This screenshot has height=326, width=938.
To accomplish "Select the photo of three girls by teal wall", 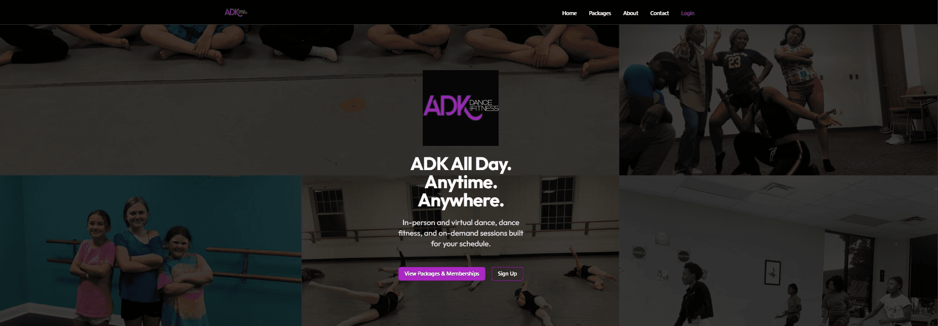I will (x=151, y=251).
